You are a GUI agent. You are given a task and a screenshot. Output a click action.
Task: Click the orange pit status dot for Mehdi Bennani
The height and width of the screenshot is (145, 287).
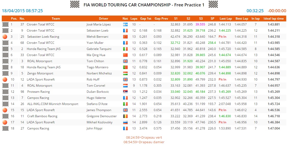pyautogui.click(x=5, y=37)
